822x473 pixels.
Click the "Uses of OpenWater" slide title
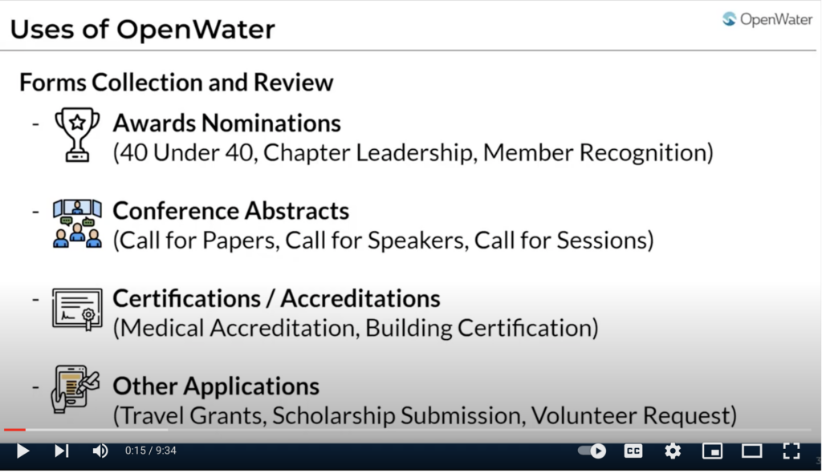pyautogui.click(x=143, y=30)
